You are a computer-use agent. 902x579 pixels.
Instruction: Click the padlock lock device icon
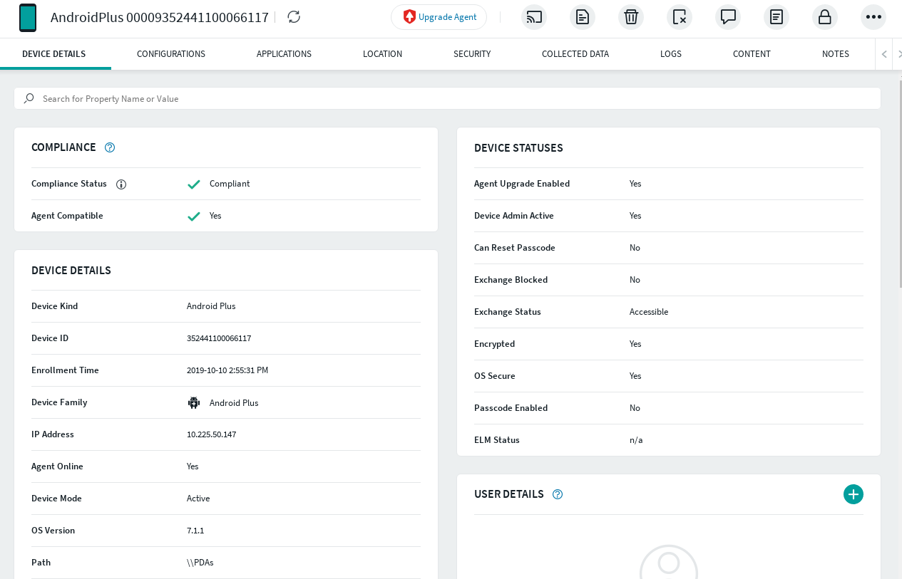825,17
